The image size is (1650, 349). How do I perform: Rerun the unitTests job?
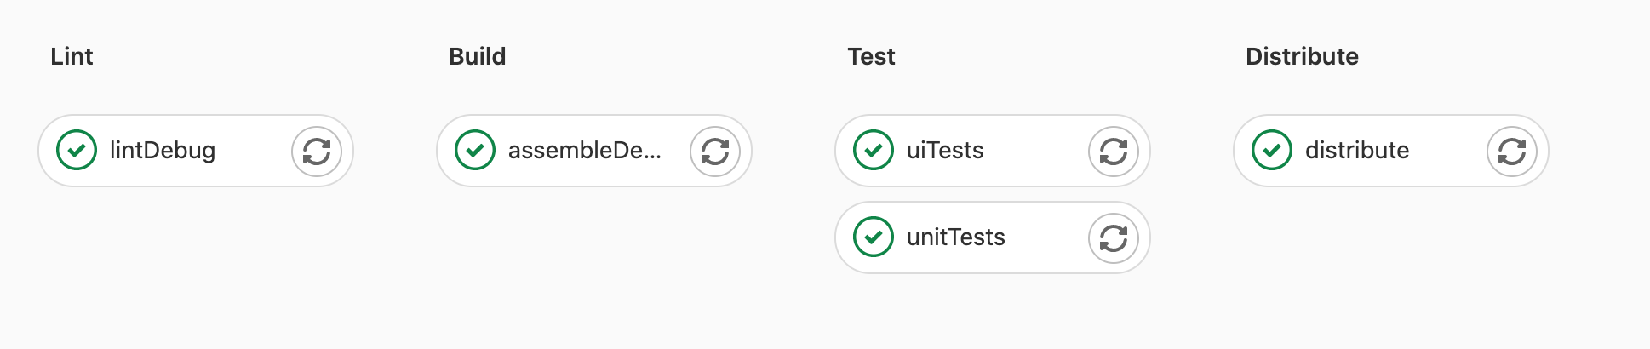[1114, 238]
